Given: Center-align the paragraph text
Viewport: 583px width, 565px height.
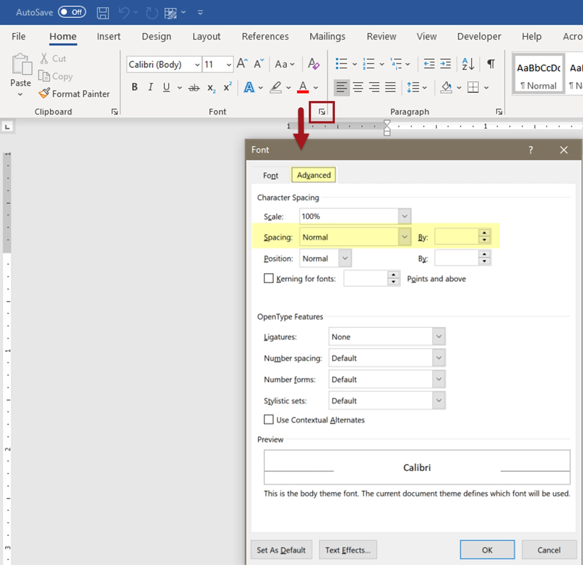Looking at the screenshot, I should (x=358, y=87).
